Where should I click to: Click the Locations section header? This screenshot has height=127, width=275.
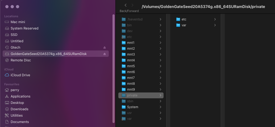pos(11,16)
